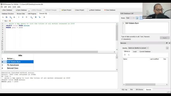Click the Remote list horizontal scrollbar thumb
The height and width of the screenshot is (96, 171).
(140, 85)
